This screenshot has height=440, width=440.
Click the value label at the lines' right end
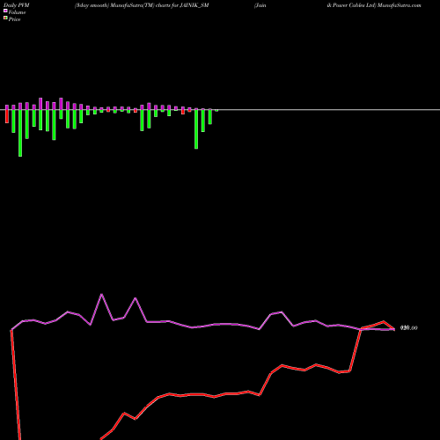(x=409, y=328)
